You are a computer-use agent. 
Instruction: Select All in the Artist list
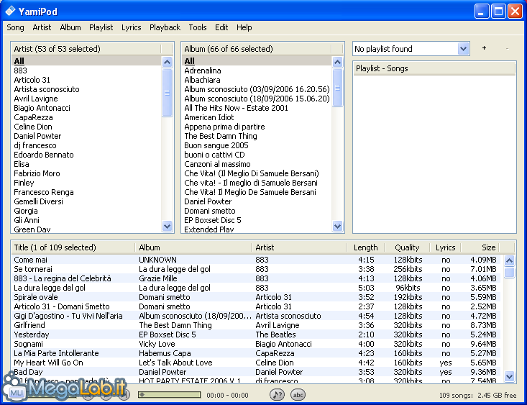tap(87, 61)
